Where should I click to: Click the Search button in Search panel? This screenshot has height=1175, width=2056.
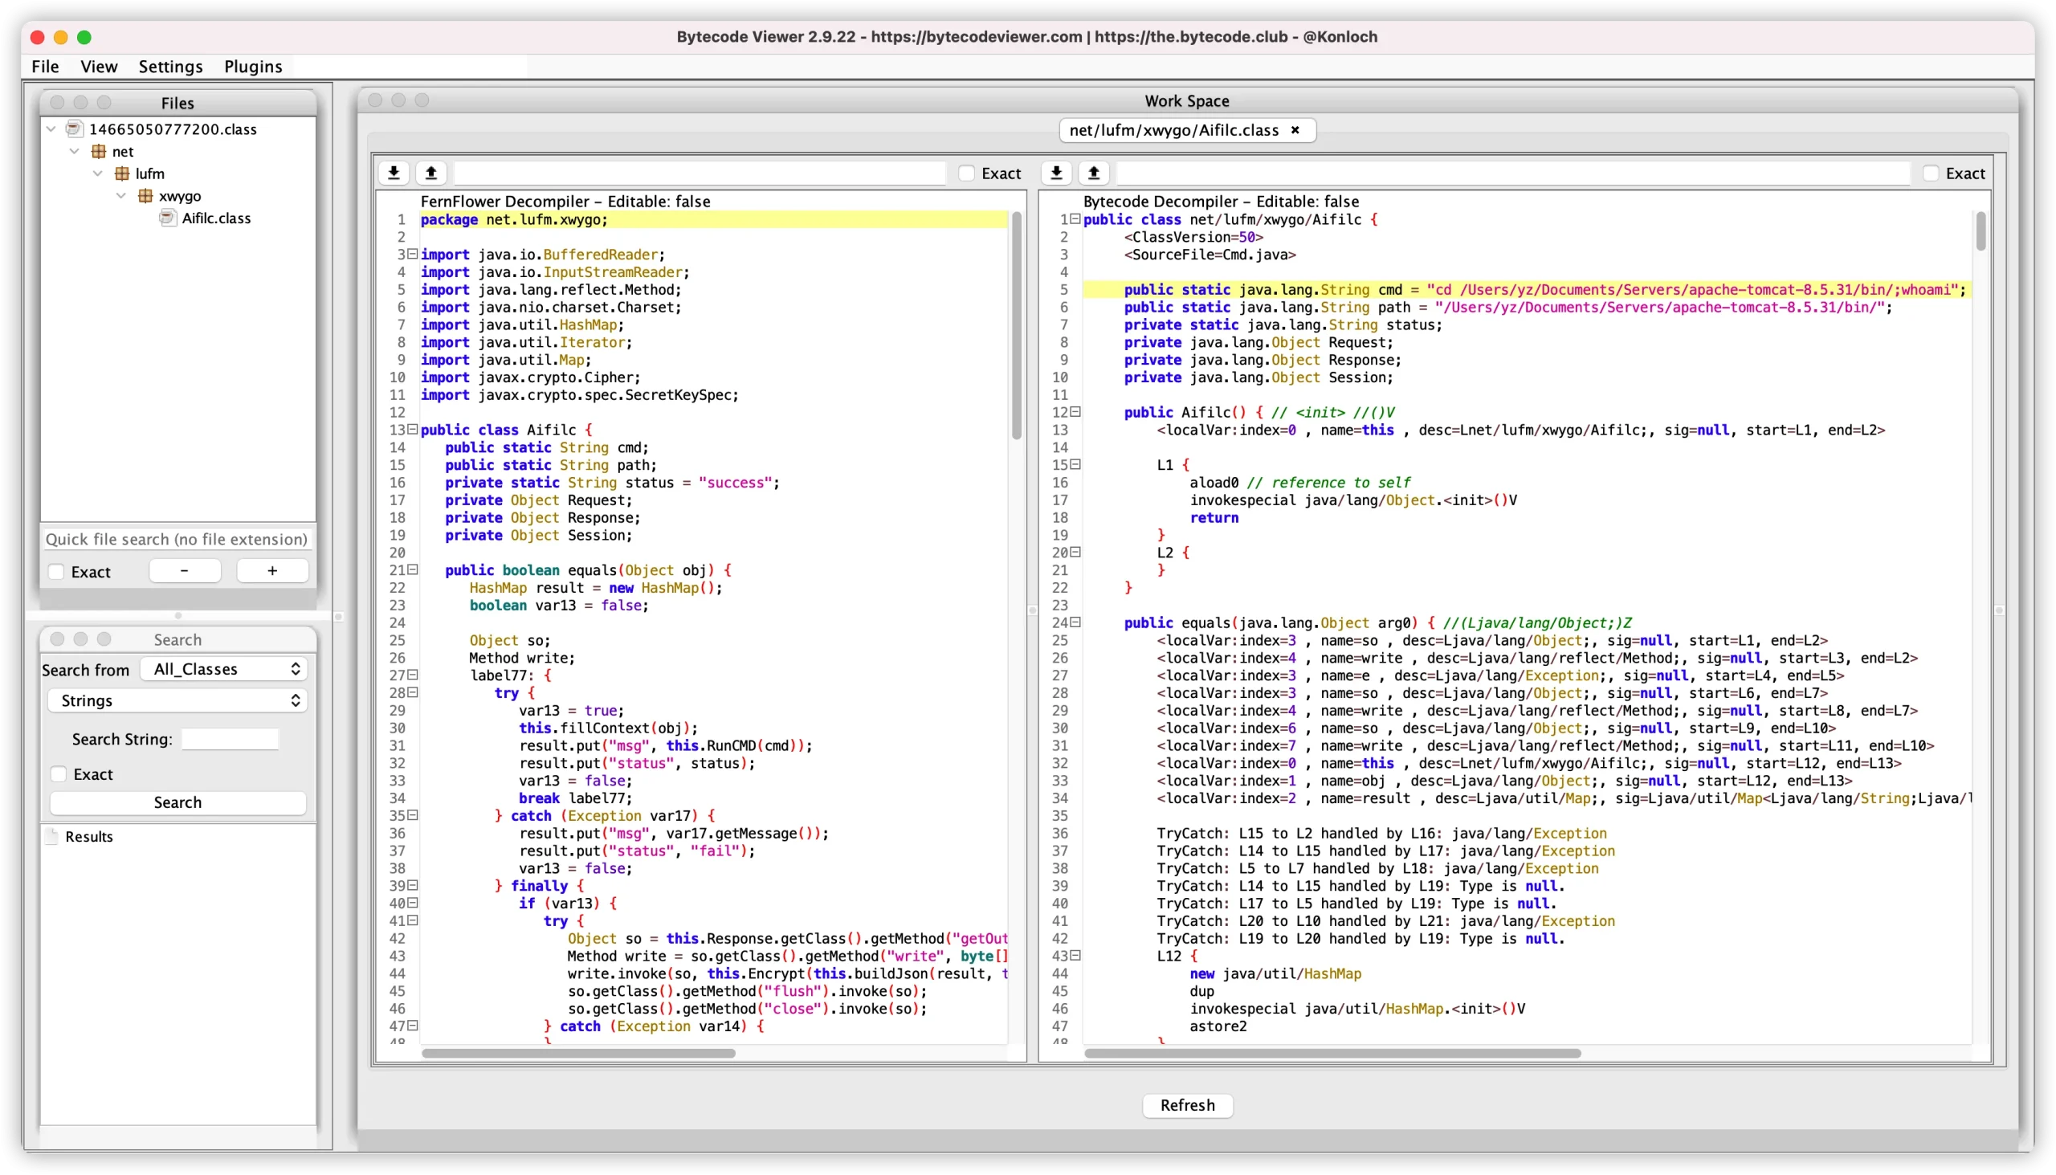click(x=177, y=802)
